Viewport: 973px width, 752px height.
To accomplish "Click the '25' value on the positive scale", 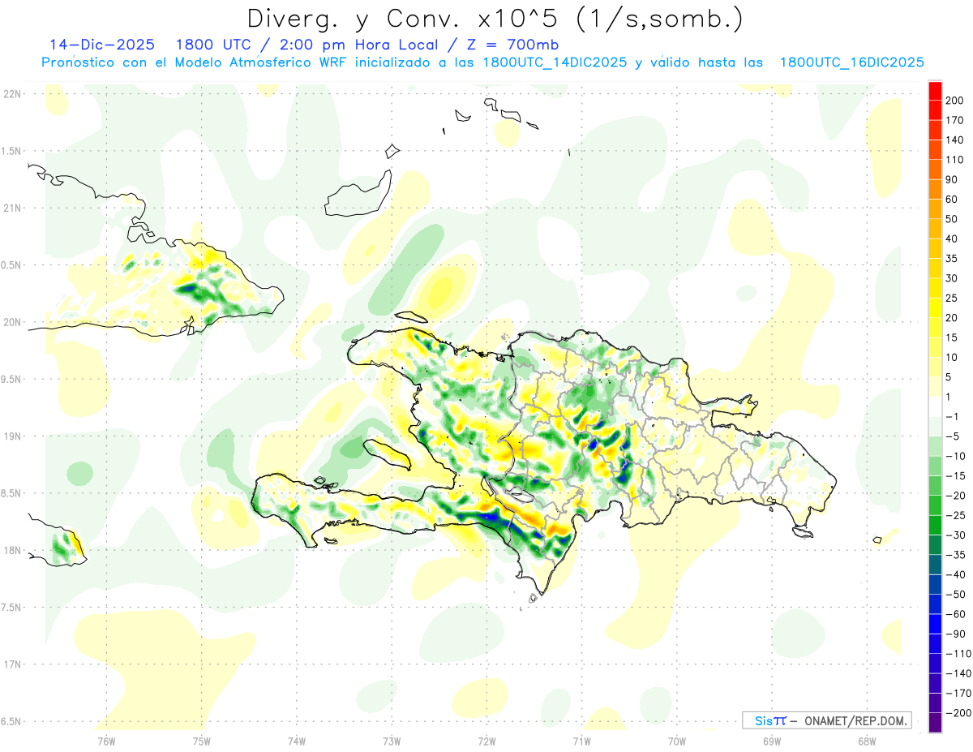I will pos(952,298).
